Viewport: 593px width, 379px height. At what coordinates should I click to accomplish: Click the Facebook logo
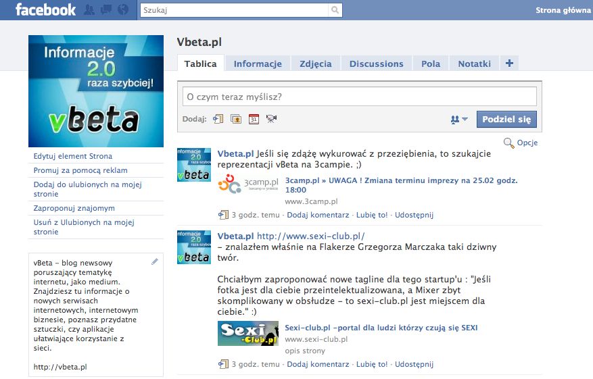click(45, 9)
